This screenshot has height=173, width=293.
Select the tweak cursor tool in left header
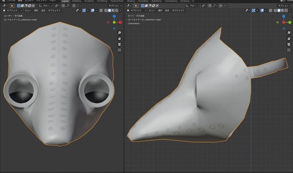(x=12, y=6)
